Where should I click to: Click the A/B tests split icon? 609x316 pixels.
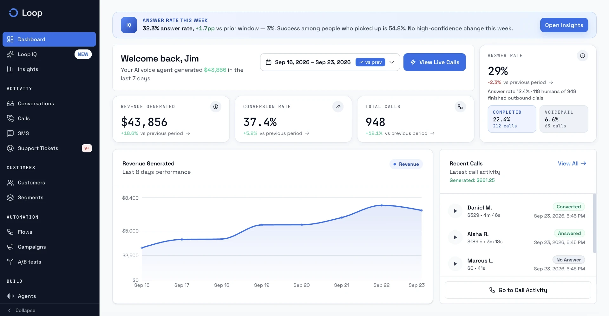point(10,262)
